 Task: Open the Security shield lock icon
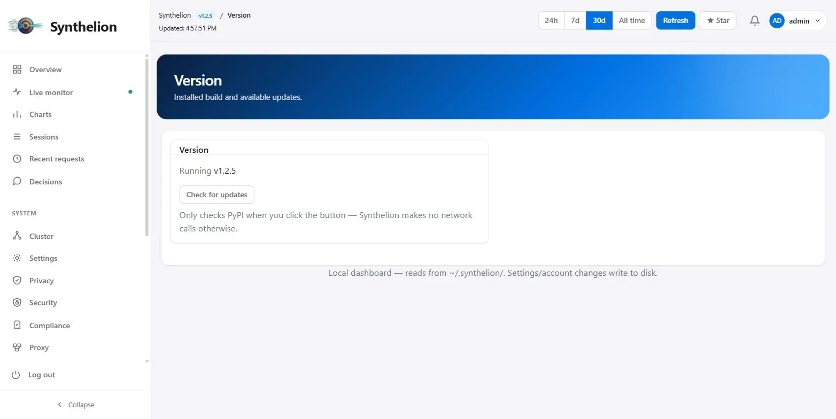tap(17, 302)
